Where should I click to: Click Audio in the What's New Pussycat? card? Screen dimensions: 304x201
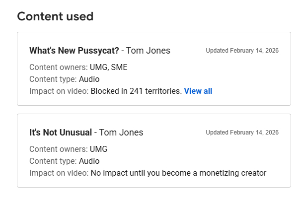(89, 79)
